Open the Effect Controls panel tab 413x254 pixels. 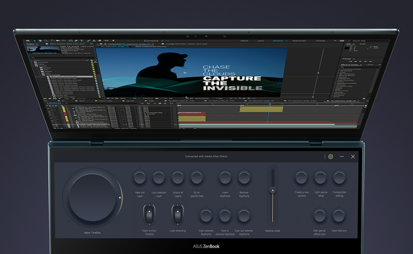68,44
